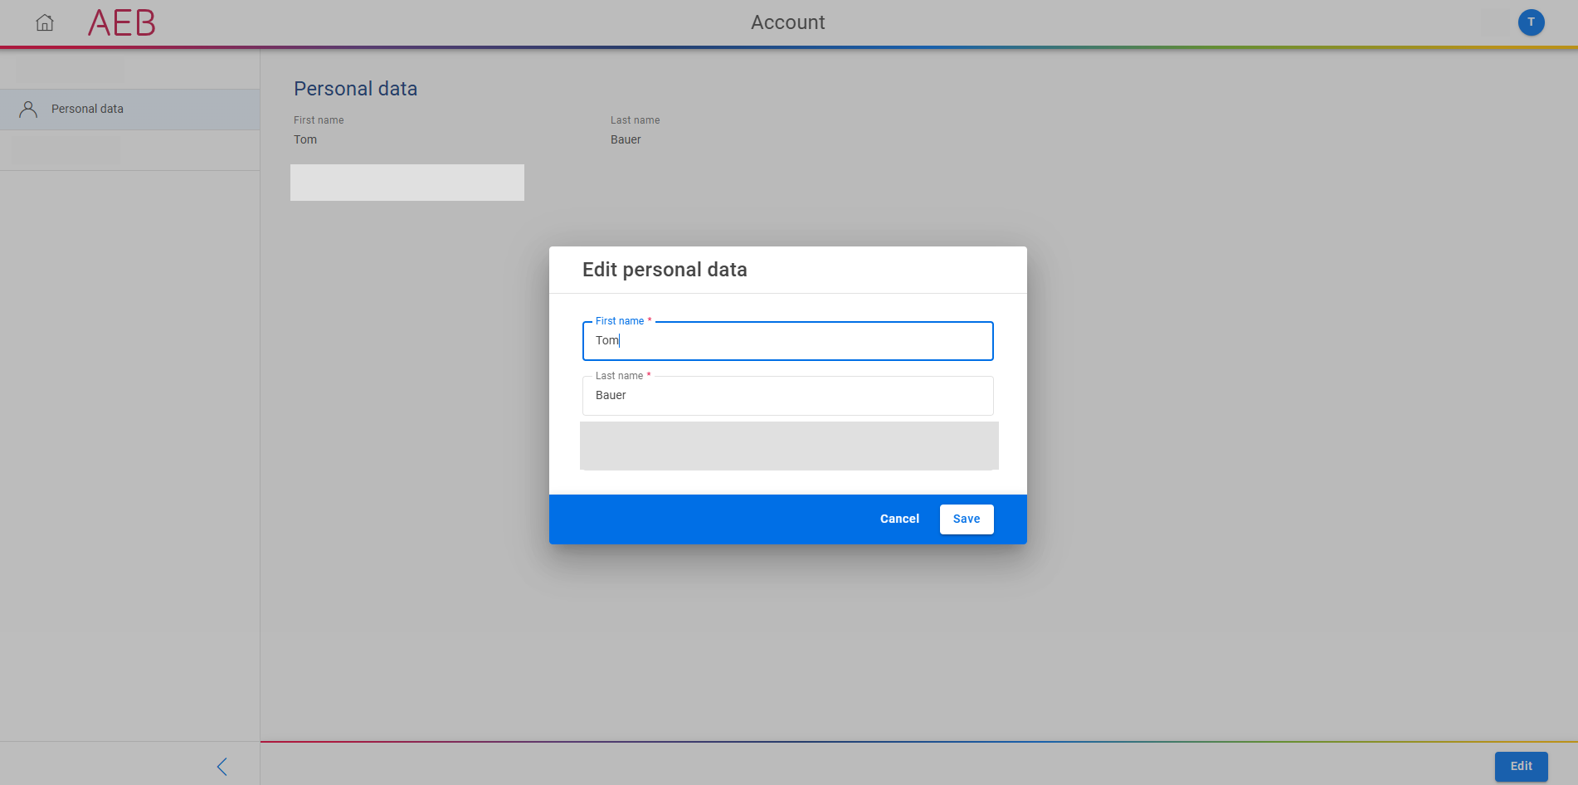Click the First name value Tom on the page

tap(305, 139)
